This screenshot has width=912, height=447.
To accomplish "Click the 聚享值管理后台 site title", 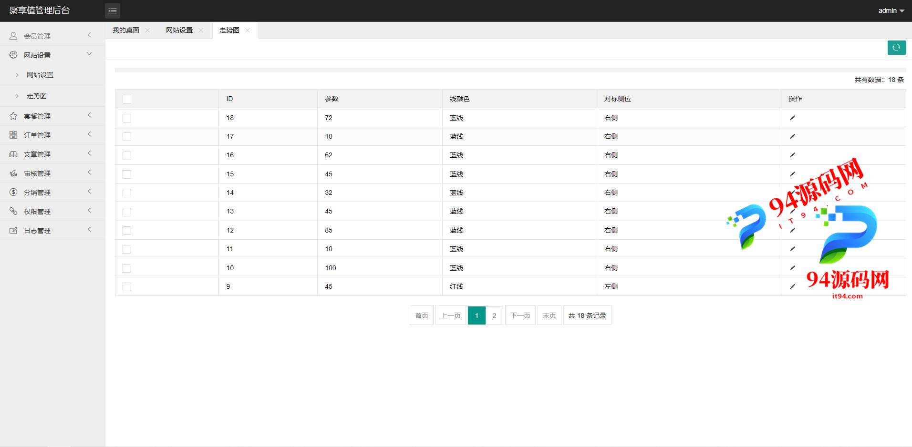I will tap(40, 10).
